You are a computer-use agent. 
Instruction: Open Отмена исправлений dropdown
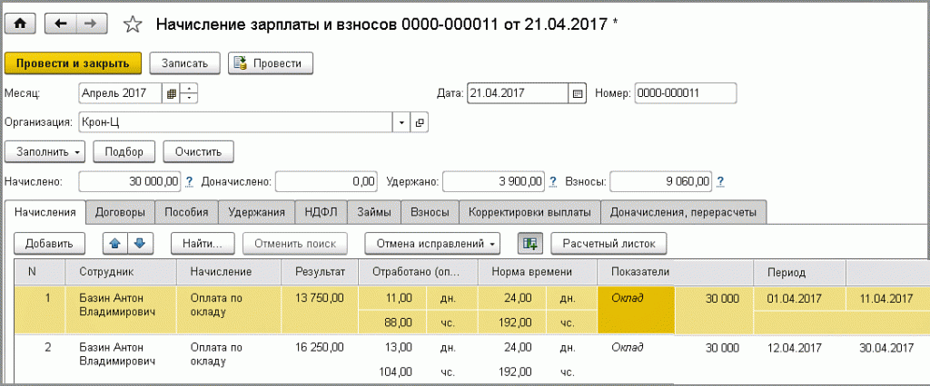pos(431,243)
